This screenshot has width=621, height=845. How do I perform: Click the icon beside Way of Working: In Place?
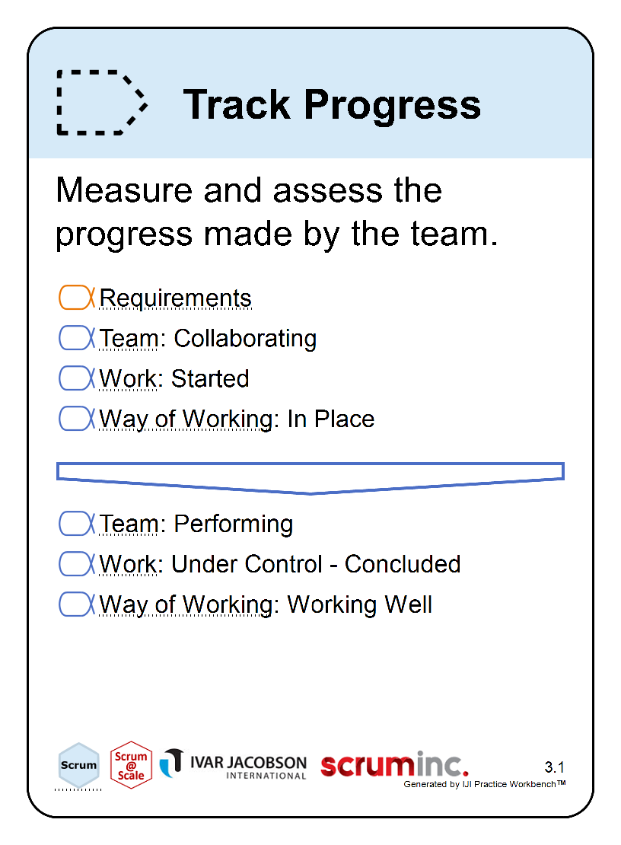76,419
